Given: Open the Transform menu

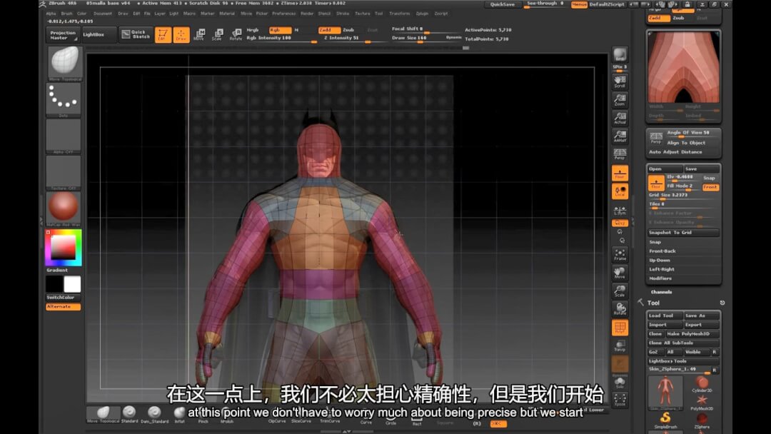Looking at the screenshot, I should [399, 14].
